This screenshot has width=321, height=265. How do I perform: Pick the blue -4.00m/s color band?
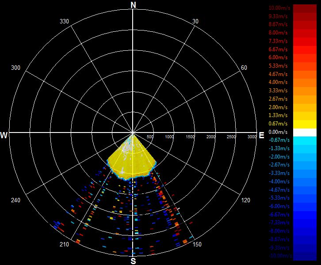pyautogui.click(x=305, y=182)
